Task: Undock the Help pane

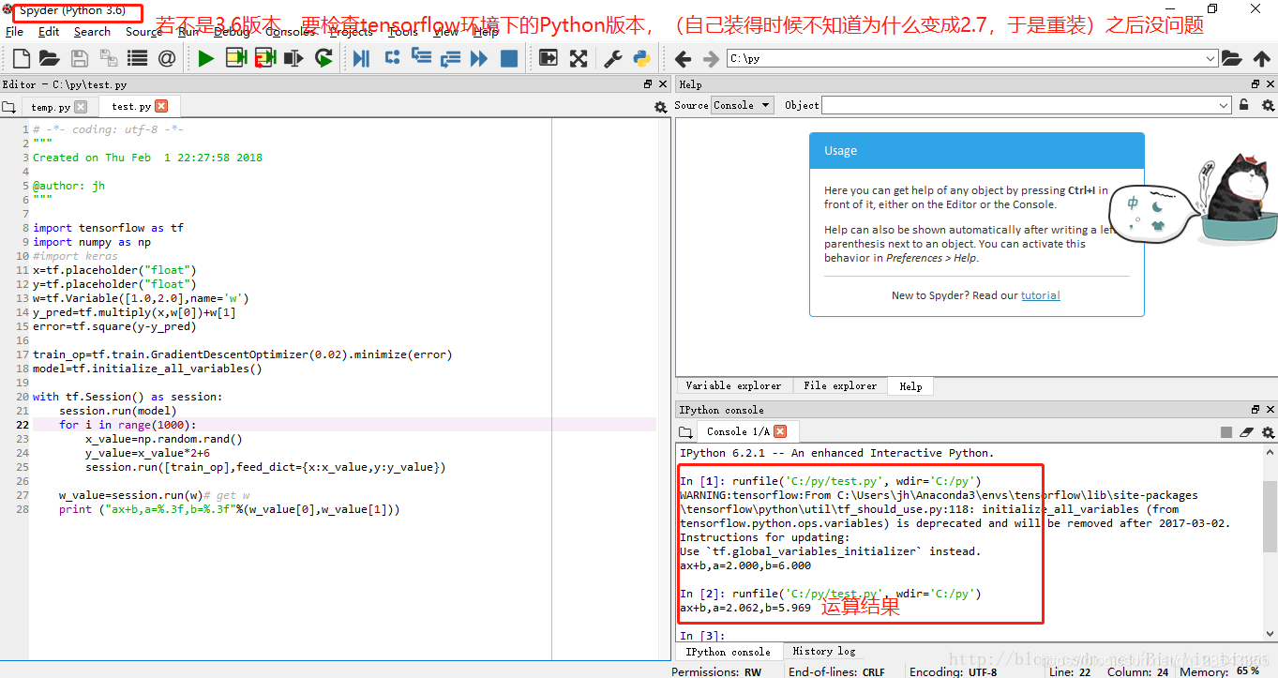Action: point(1255,84)
